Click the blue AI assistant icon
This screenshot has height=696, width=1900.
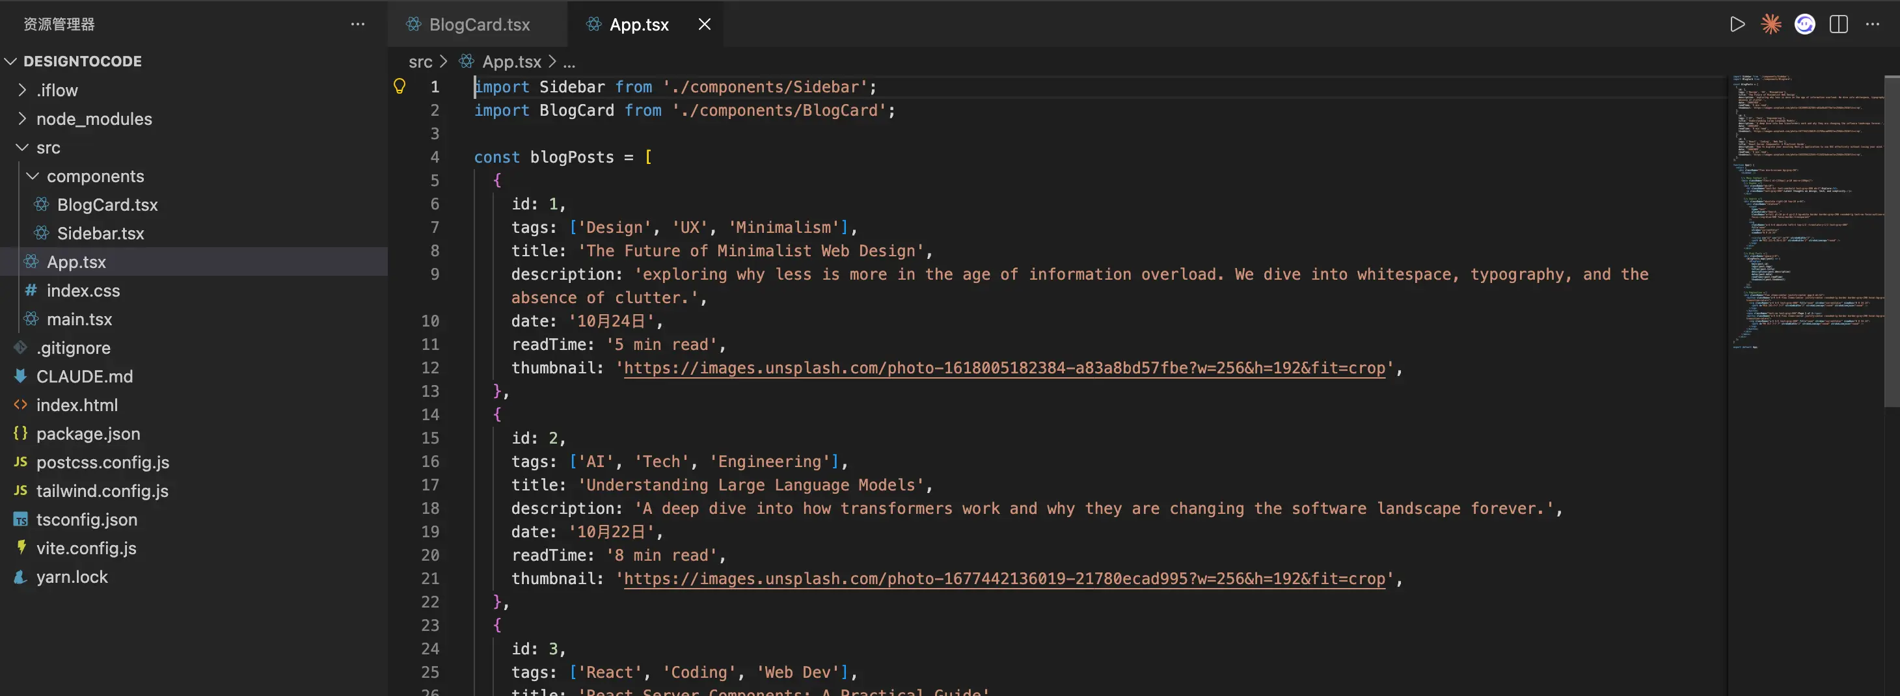(1804, 24)
